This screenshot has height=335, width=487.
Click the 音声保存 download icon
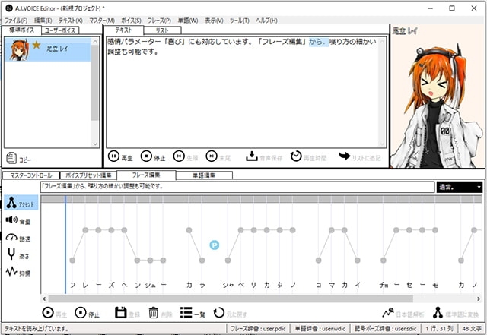(252, 156)
